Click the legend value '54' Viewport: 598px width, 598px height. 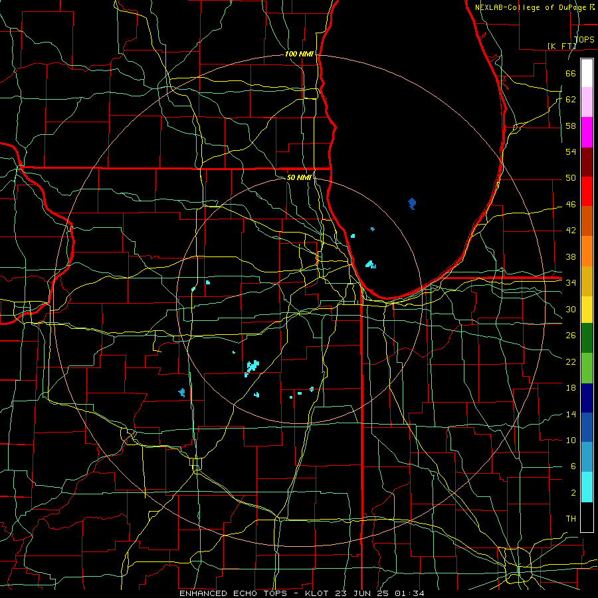(571, 151)
